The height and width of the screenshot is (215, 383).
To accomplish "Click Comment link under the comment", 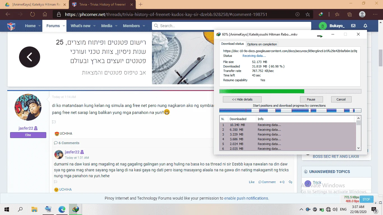I will click(267, 182).
